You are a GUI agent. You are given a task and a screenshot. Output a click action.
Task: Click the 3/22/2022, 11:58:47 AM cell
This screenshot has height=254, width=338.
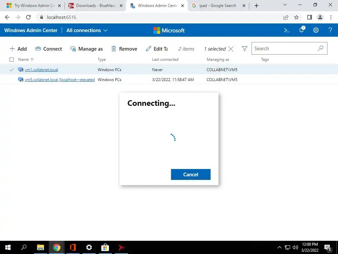[x=173, y=80]
